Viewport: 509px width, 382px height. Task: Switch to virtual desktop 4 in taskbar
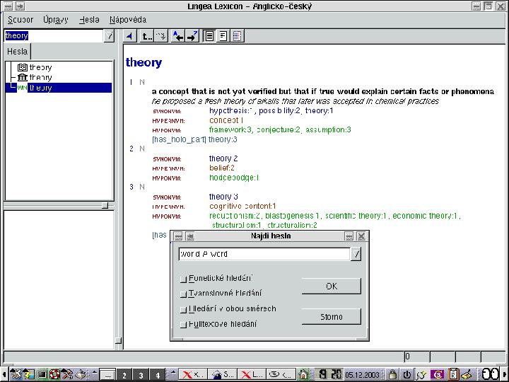tap(158, 375)
